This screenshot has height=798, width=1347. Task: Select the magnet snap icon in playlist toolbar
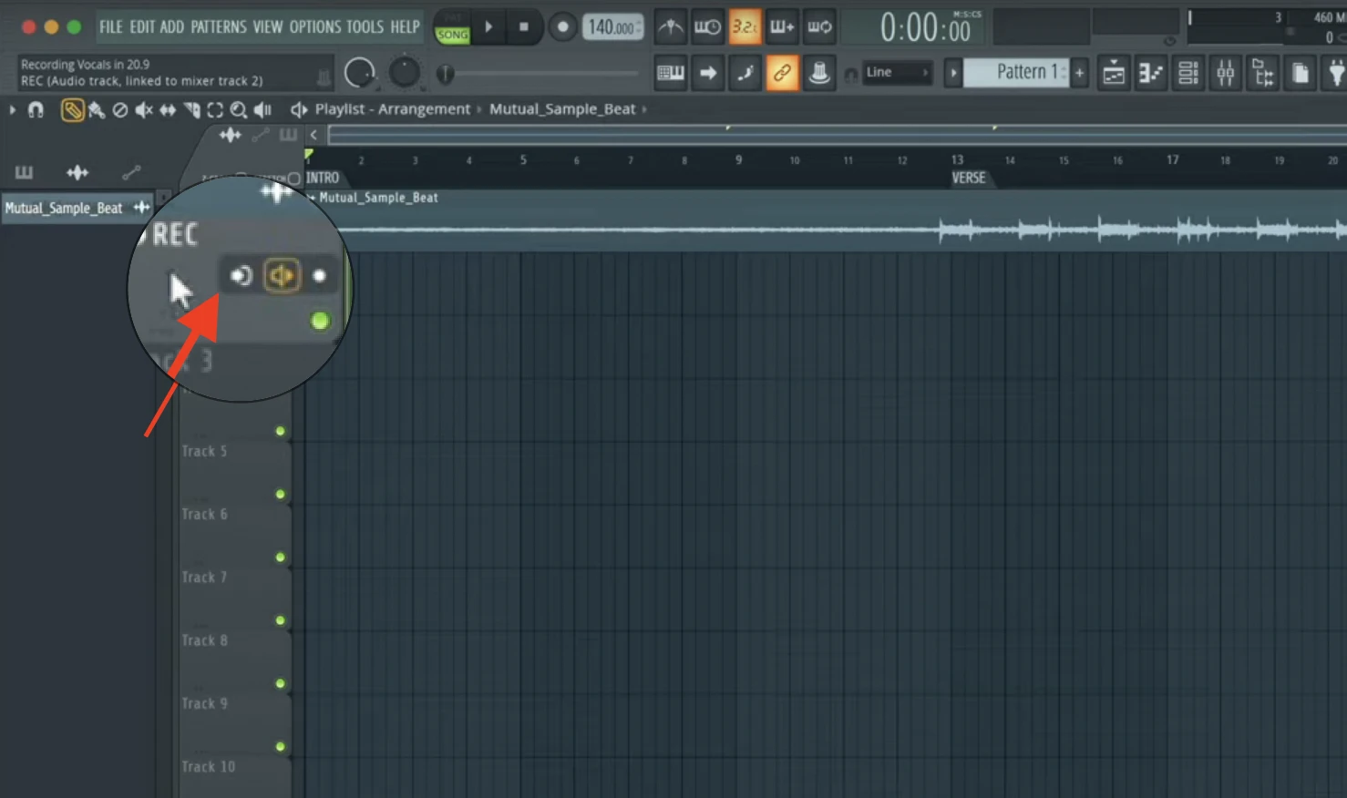pos(36,108)
